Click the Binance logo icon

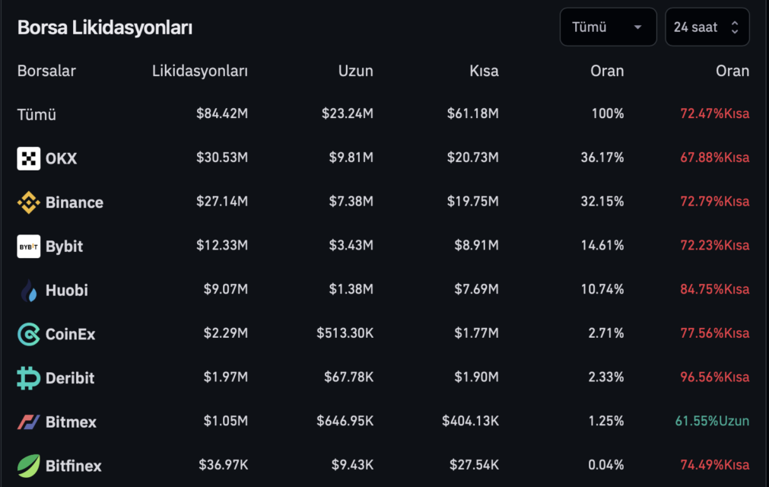tap(28, 202)
